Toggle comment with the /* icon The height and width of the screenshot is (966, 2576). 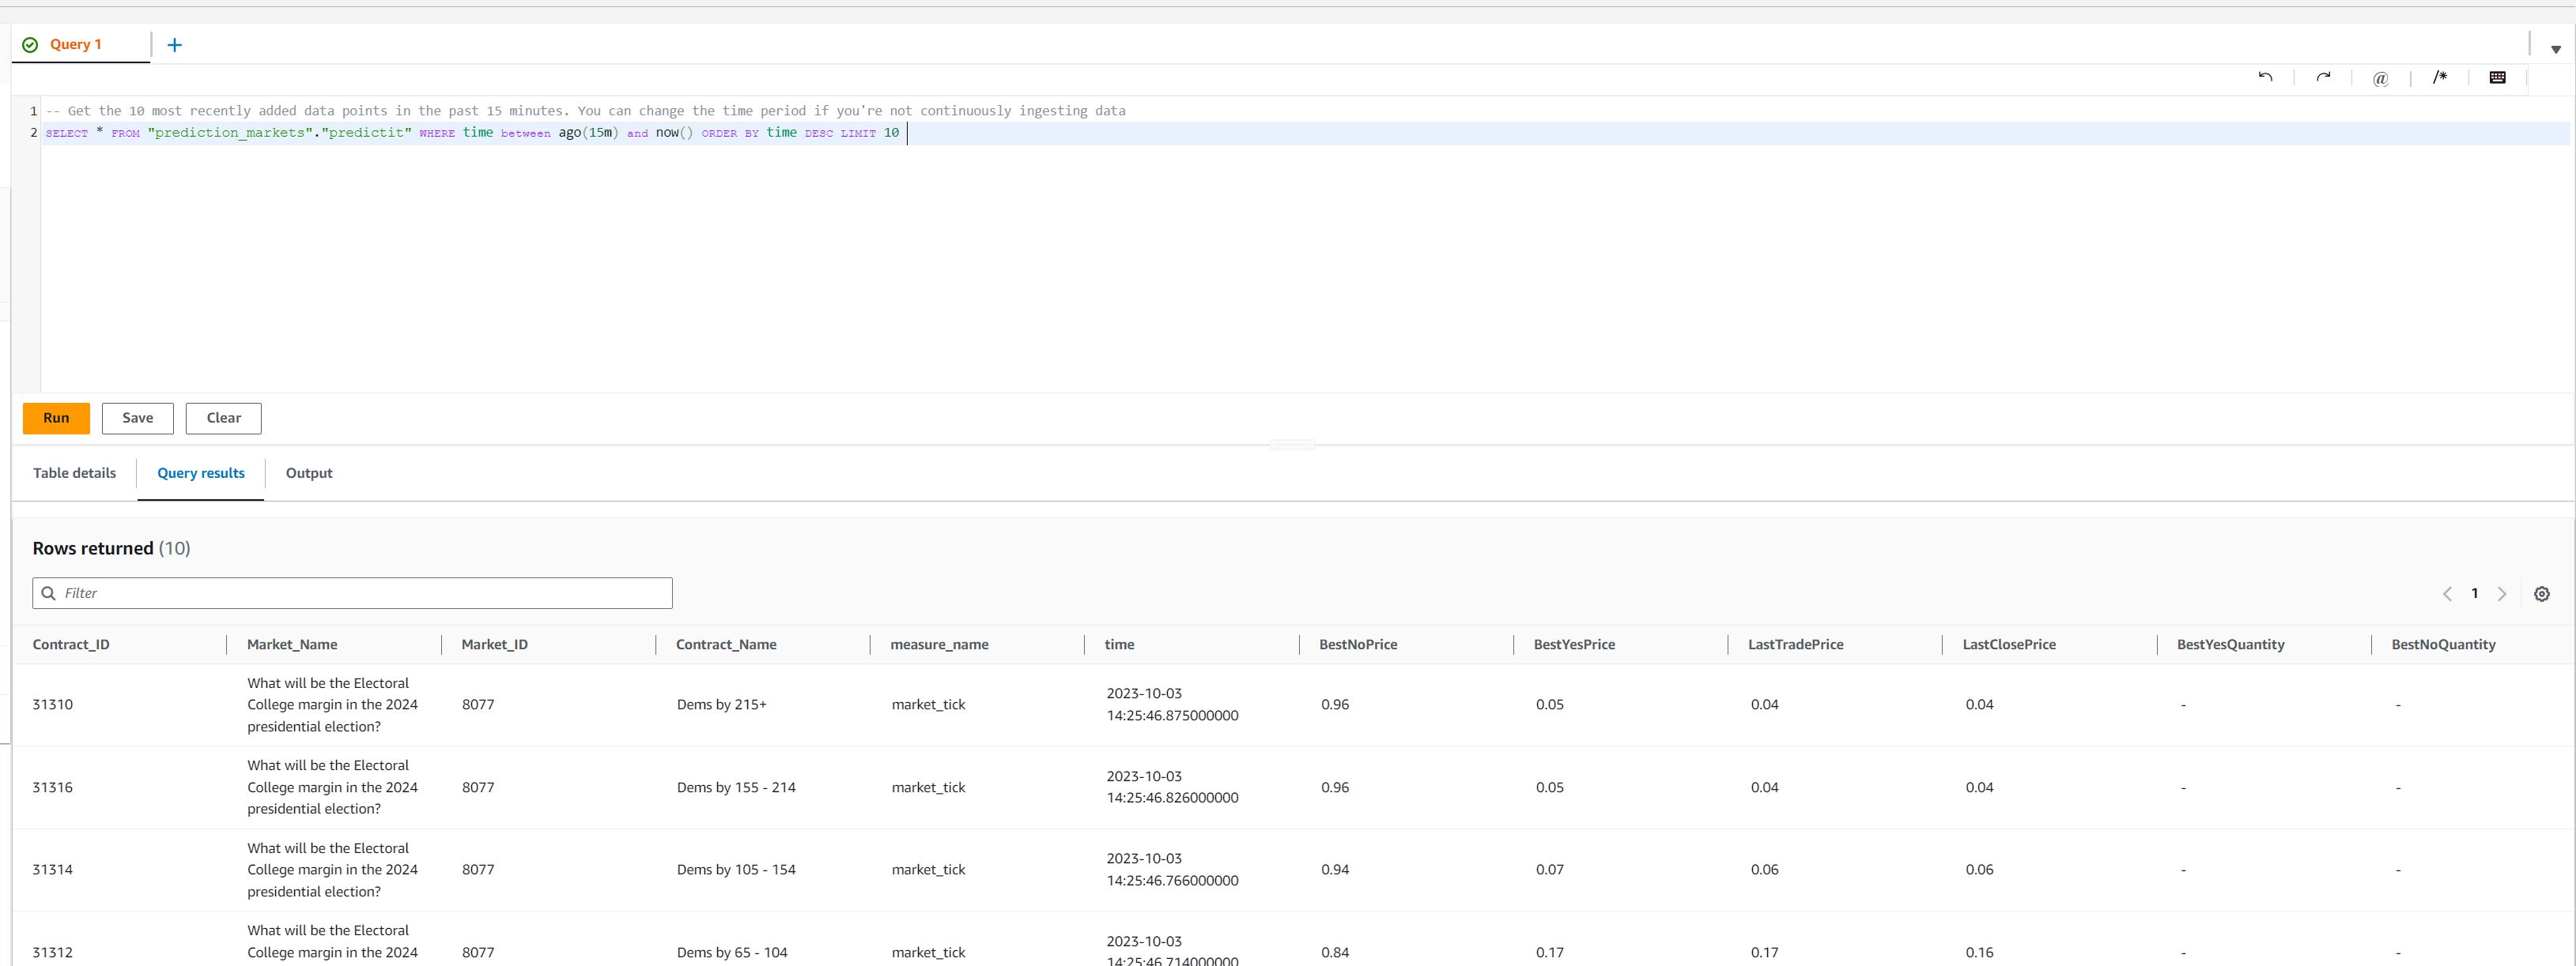pyautogui.click(x=2440, y=77)
